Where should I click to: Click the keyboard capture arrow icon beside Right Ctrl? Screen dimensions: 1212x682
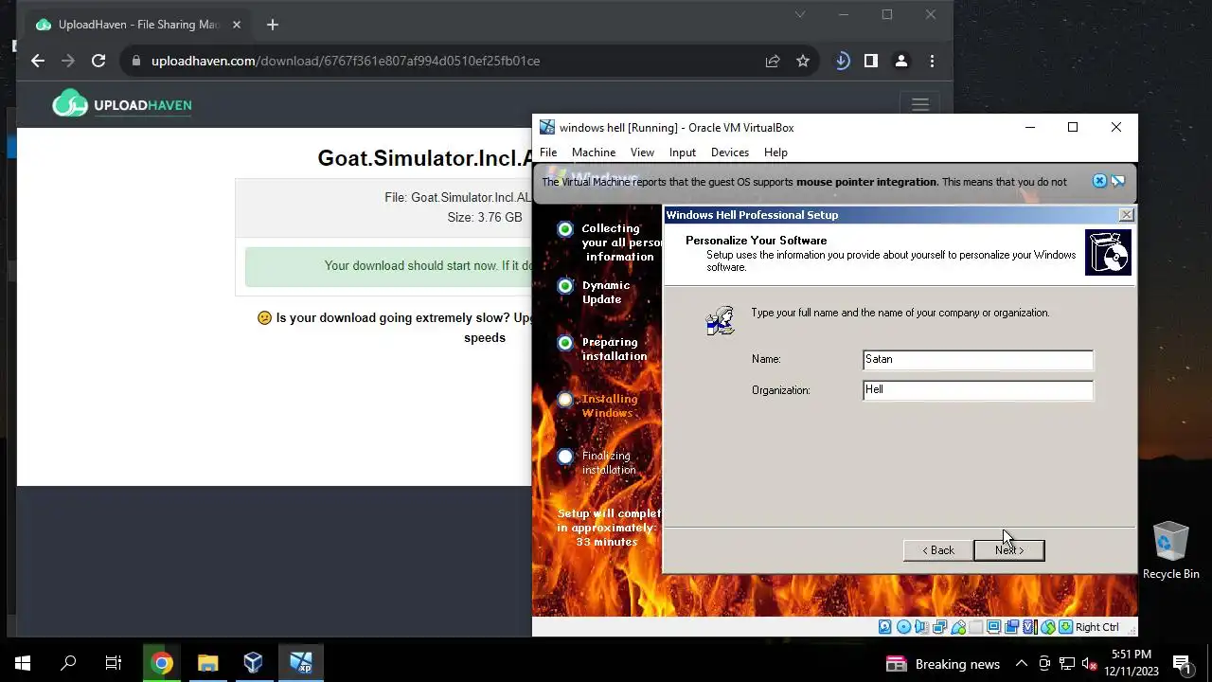(1065, 627)
